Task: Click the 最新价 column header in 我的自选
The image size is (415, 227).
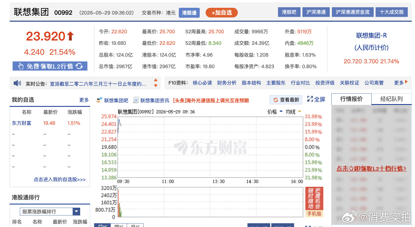Action: coord(50,112)
